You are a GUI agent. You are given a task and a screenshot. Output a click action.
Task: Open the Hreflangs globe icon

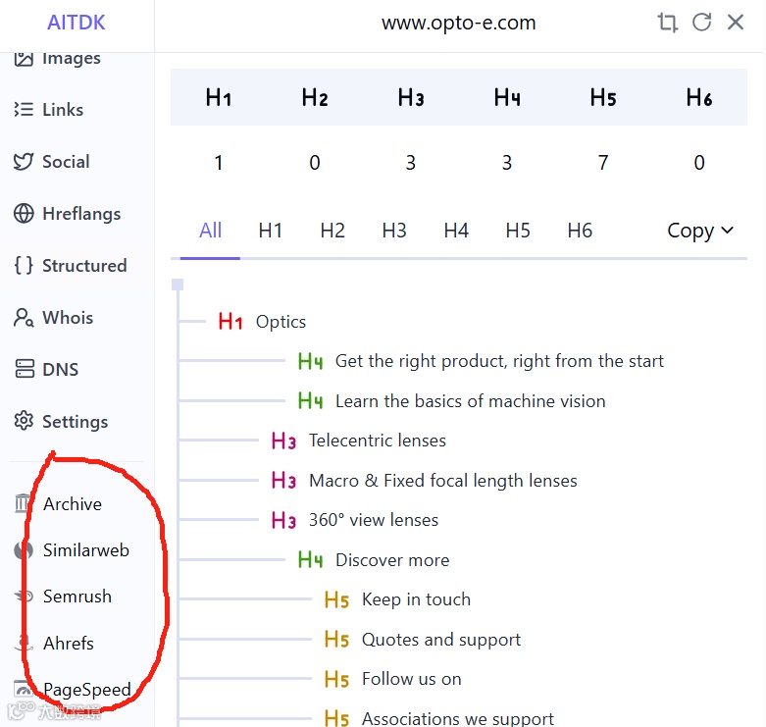pos(24,214)
